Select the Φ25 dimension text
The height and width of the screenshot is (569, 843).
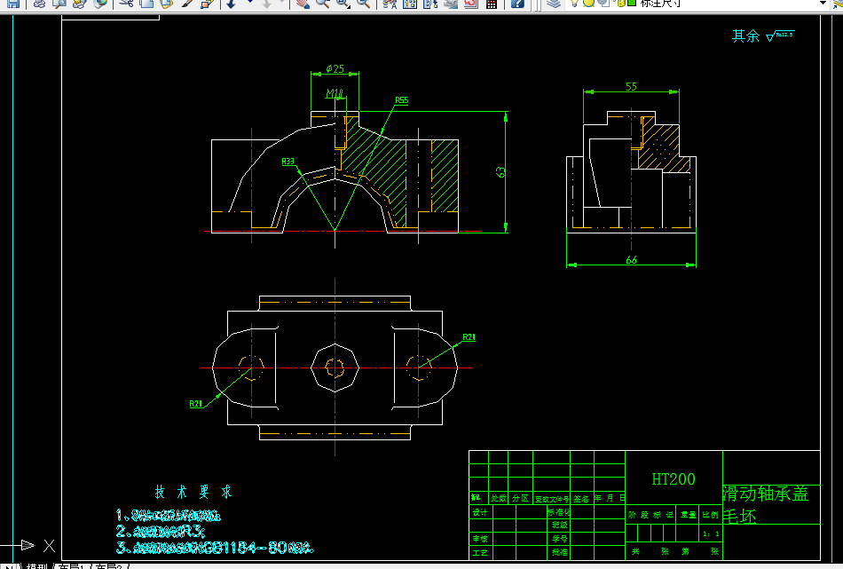335,69
